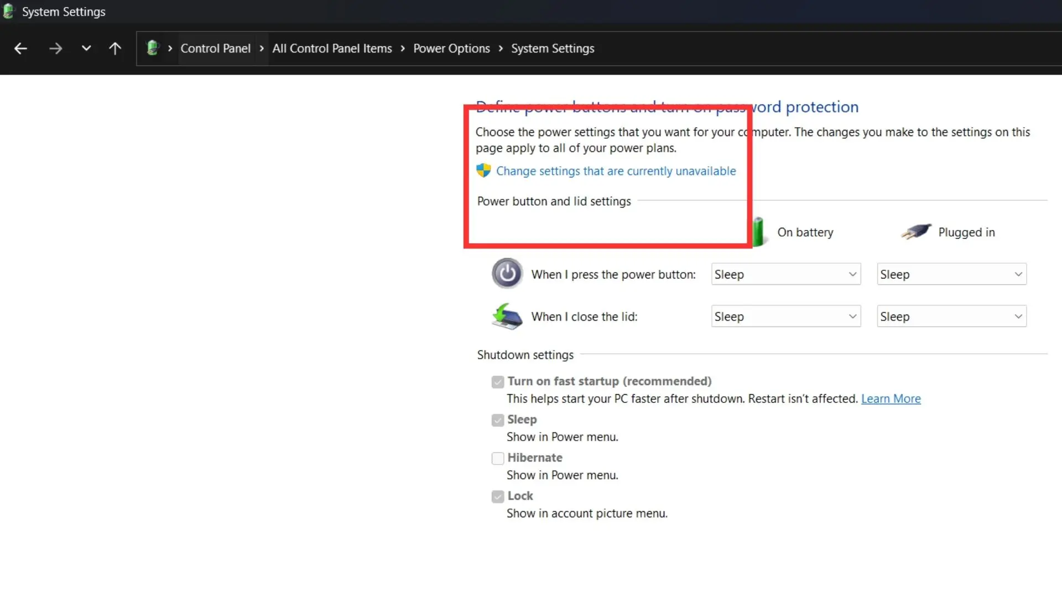Image resolution: width=1062 pixels, height=597 pixels.
Task: Click the plugged-in power plug icon
Action: click(x=917, y=231)
